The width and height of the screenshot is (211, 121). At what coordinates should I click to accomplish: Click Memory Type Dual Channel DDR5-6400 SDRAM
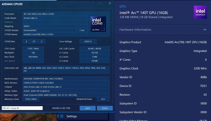[66, 95]
